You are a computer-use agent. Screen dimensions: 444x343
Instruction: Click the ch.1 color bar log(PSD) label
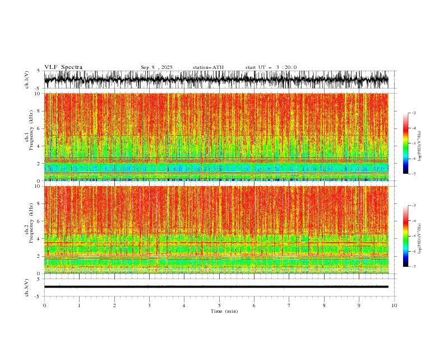click(x=420, y=146)
